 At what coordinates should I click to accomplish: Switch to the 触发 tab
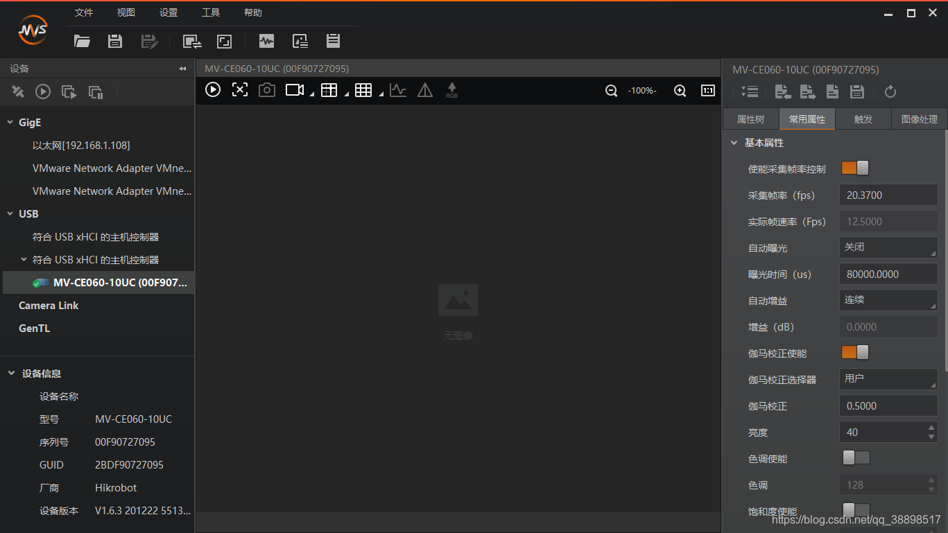tap(863, 119)
